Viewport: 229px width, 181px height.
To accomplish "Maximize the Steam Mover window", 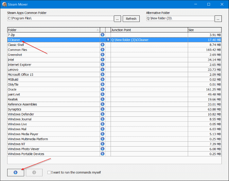I will (209, 4).
